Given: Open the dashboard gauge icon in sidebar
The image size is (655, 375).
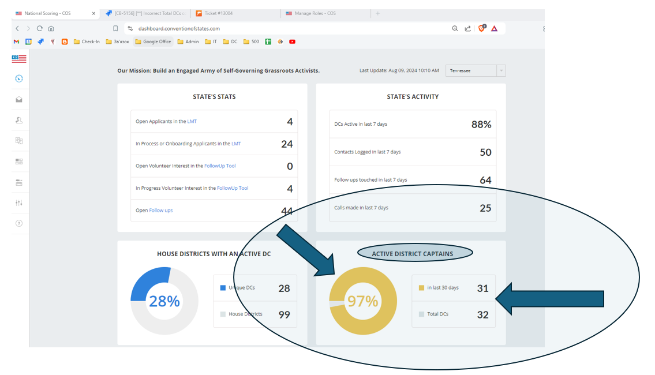Looking at the screenshot, I should (x=19, y=78).
